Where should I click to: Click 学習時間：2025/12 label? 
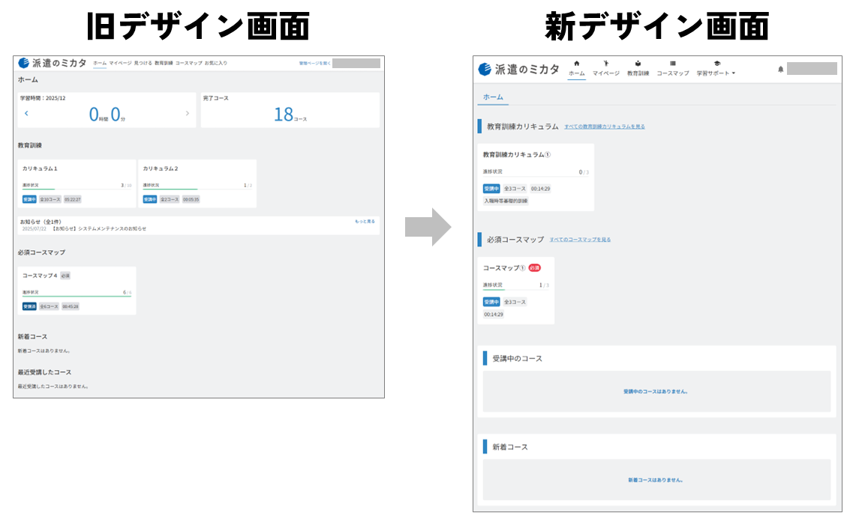tap(43, 99)
